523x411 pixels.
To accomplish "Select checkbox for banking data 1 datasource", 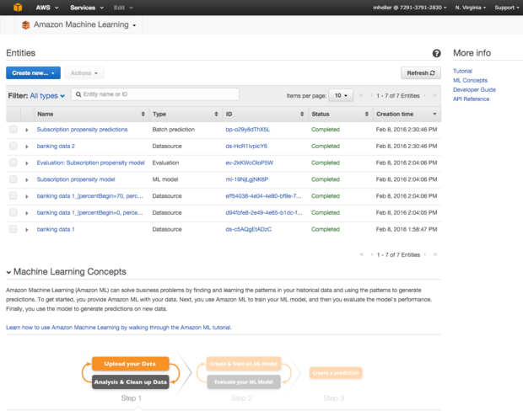I will coord(13,229).
